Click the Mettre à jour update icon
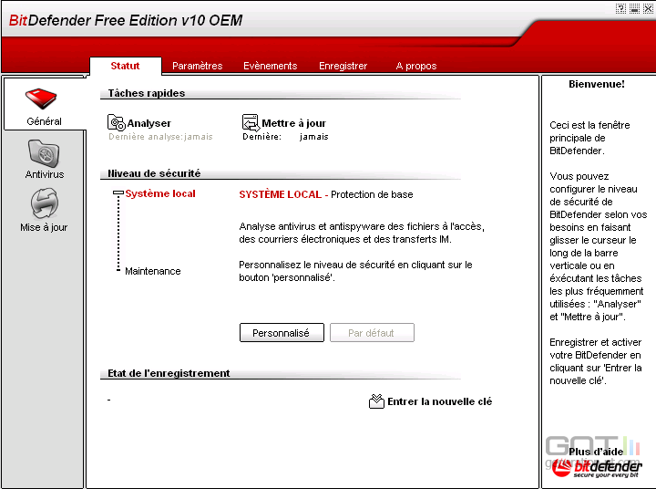656x489 pixels. coord(251,122)
